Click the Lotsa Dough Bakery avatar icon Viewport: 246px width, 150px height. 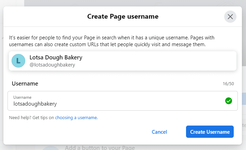pos(18,61)
